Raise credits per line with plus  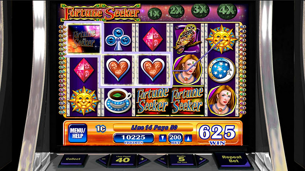click(x=201, y=160)
